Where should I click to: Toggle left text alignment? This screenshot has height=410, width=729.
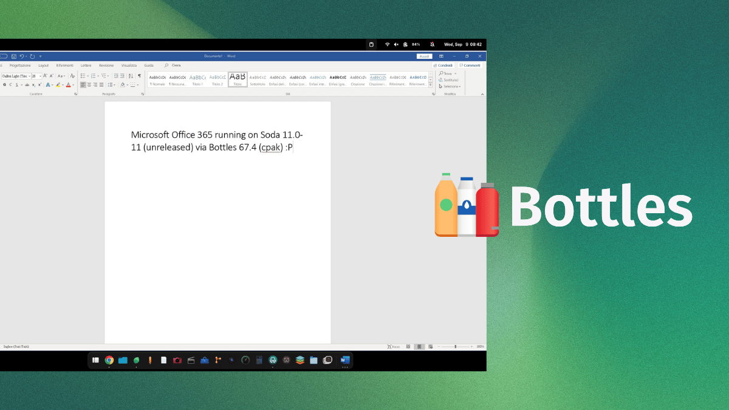click(x=83, y=85)
